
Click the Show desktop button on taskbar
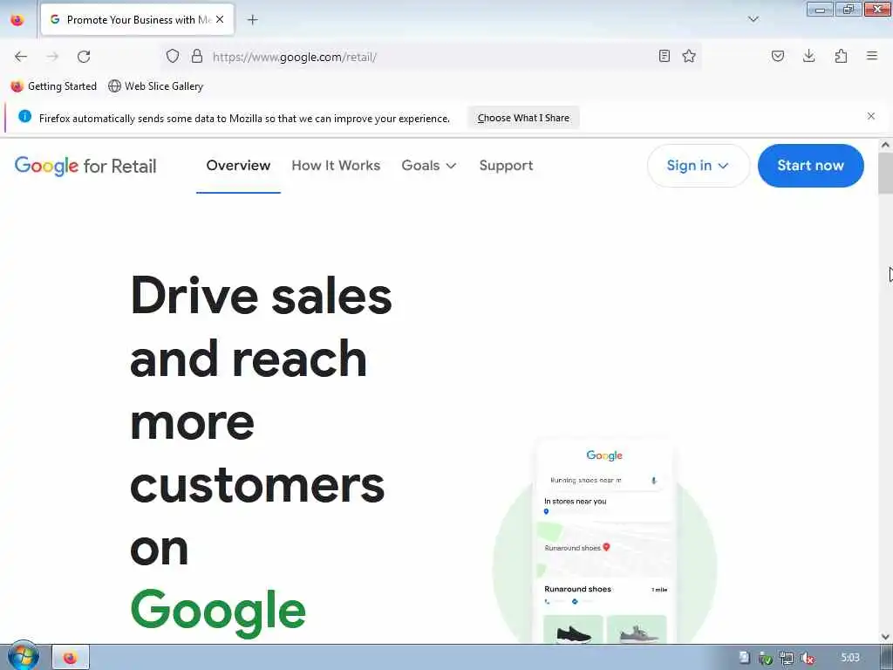coord(888,658)
